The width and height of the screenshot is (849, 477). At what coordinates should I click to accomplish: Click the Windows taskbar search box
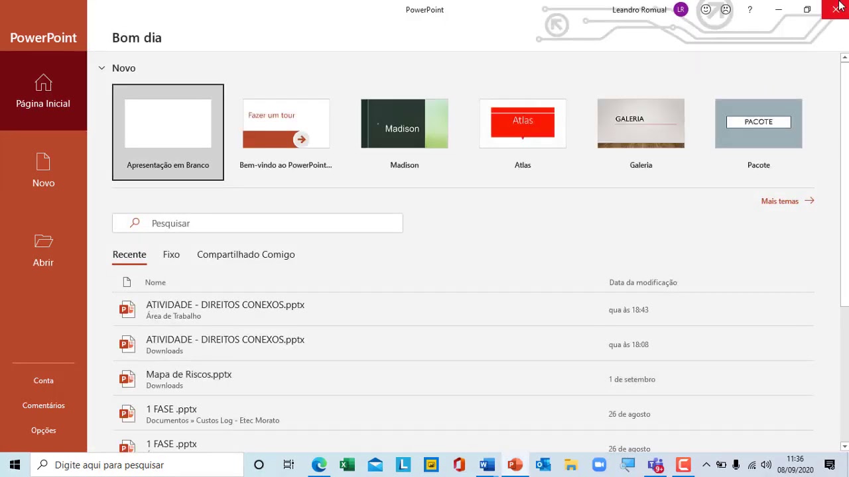coord(137,465)
